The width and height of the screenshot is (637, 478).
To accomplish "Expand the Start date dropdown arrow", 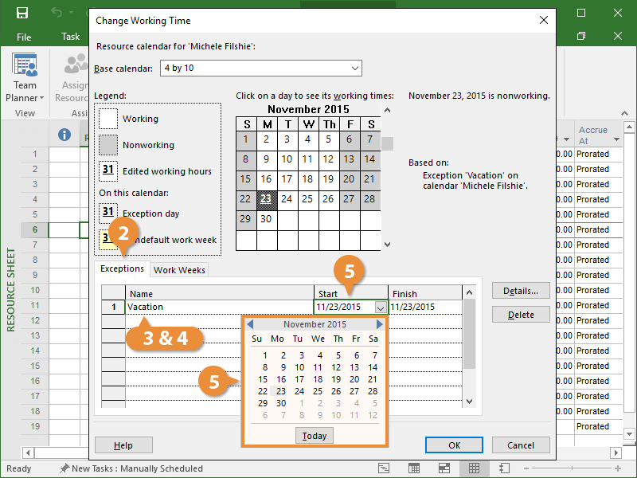I will pos(380,308).
